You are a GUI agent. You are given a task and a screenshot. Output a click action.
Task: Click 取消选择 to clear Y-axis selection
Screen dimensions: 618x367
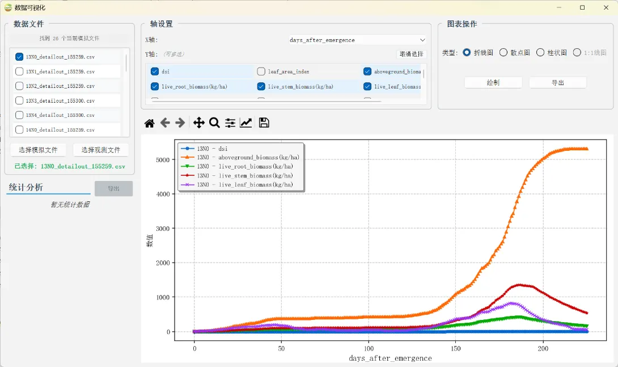point(411,54)
